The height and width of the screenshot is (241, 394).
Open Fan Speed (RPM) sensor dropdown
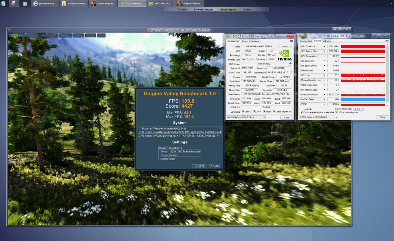tap(325, 66)
